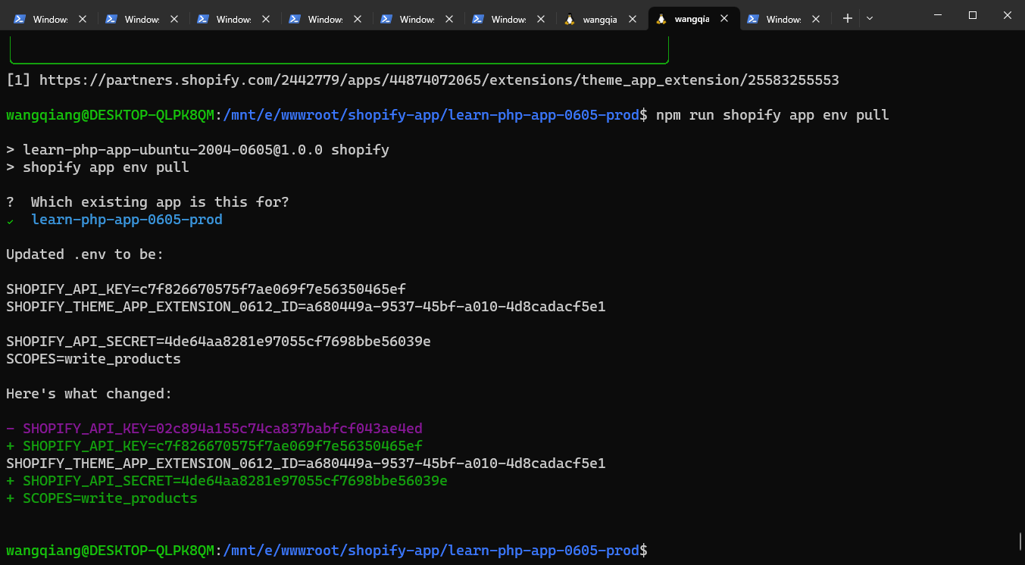Close the first PowerShell tab

tap(83, 19)
